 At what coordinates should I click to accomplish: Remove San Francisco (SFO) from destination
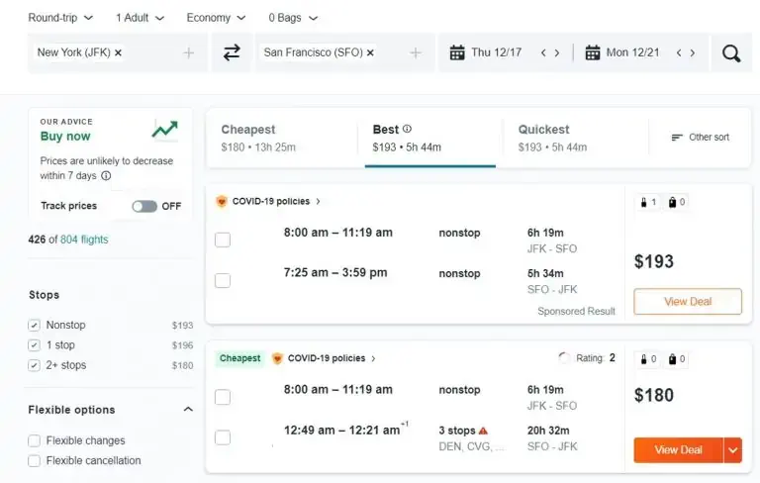click(x=370, y=52)
